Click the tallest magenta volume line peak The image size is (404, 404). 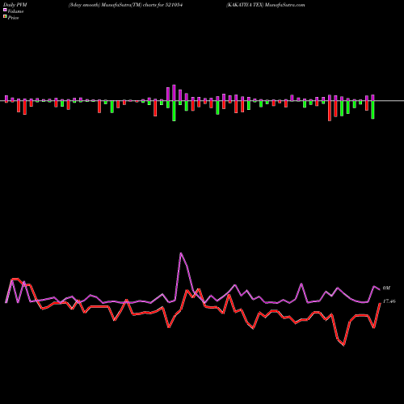pyautogui.click(x=181, y=253)
